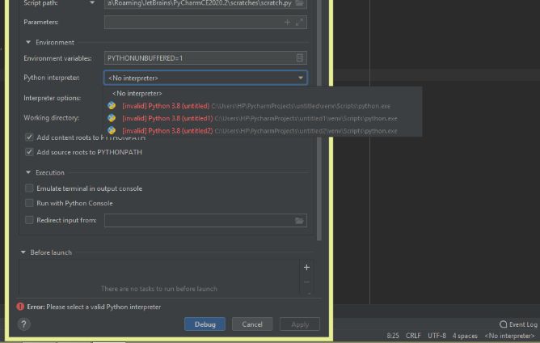This screenshot has width=540, height=343.
Task: Add a Before launch task with plus
Action: point(306,267)
